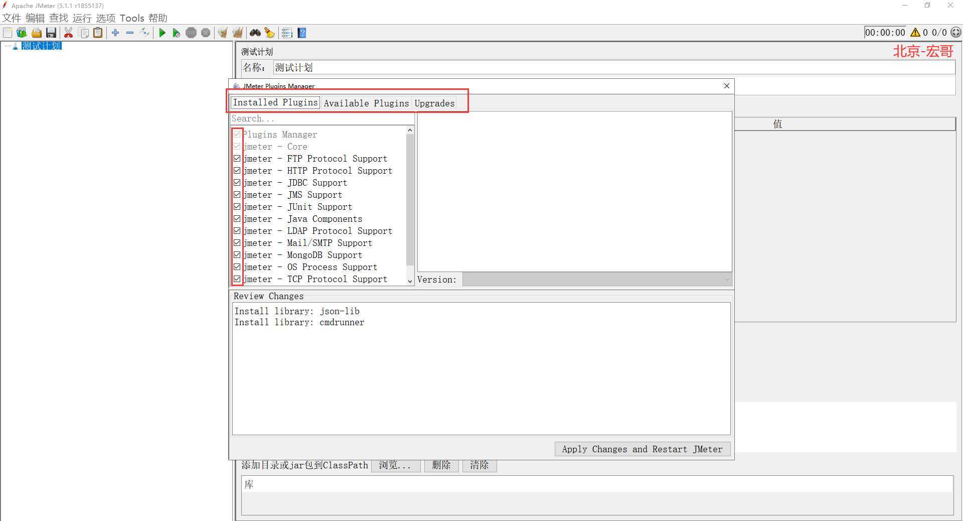
Task: Click the 浏览... button
Action: (x=395, y=465)
